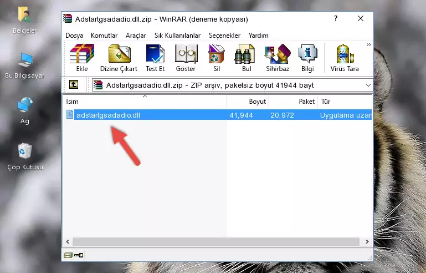This screenshot has height=273, width=426.
Task: Sort by Paket column header
Action: (293, 102)
